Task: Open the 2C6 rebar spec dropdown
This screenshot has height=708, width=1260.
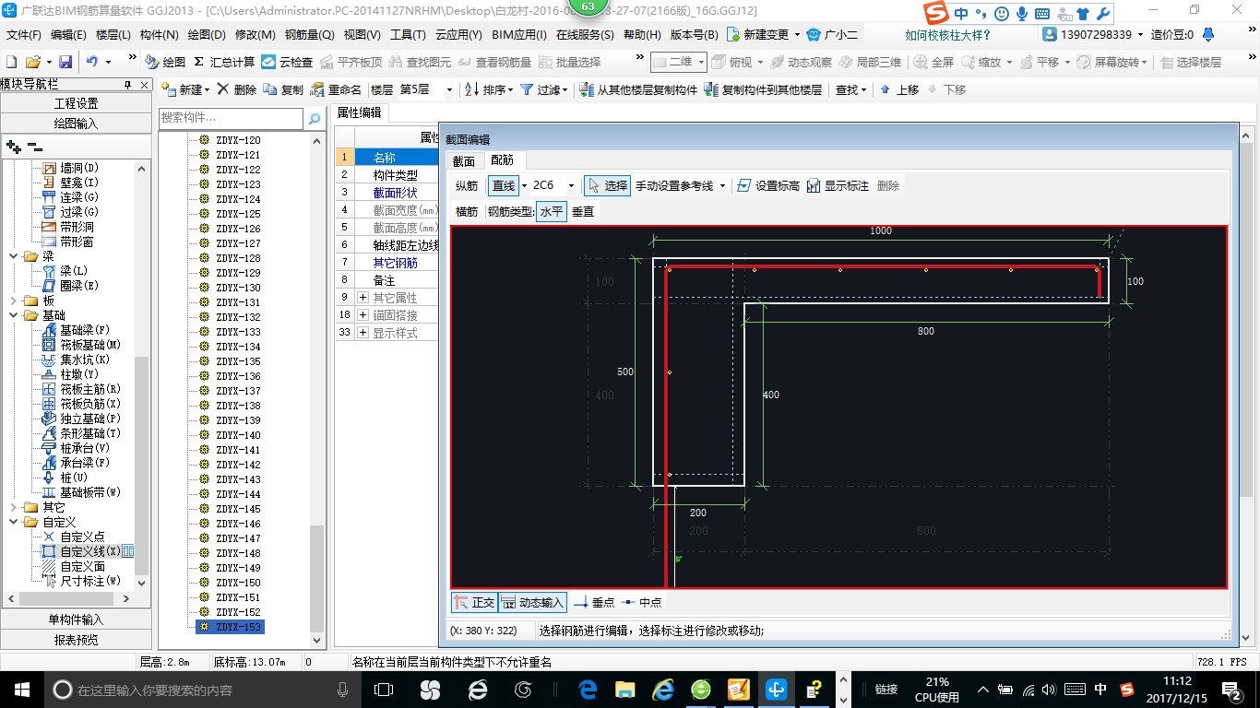Action: pos(571,185)
